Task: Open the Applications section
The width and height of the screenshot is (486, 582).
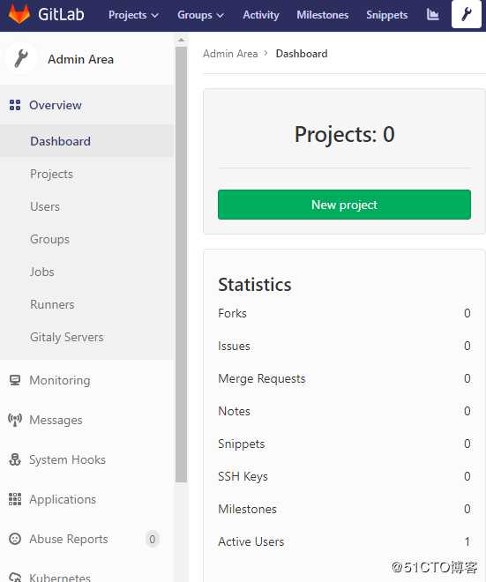Action: (63, 500)
